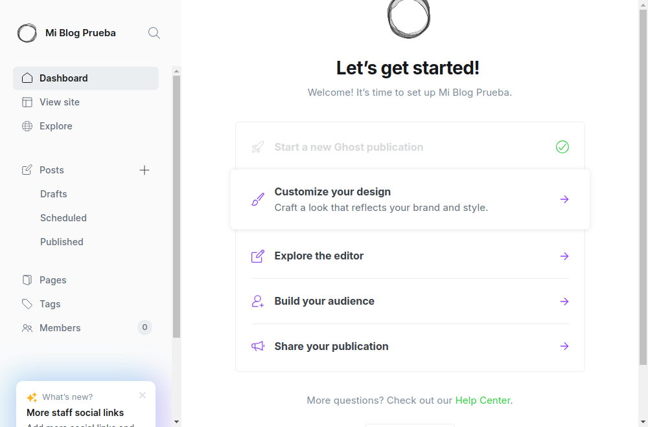648x427 pixels.
Task: Open arrow for Explore the editor
Action: point(564,256)
